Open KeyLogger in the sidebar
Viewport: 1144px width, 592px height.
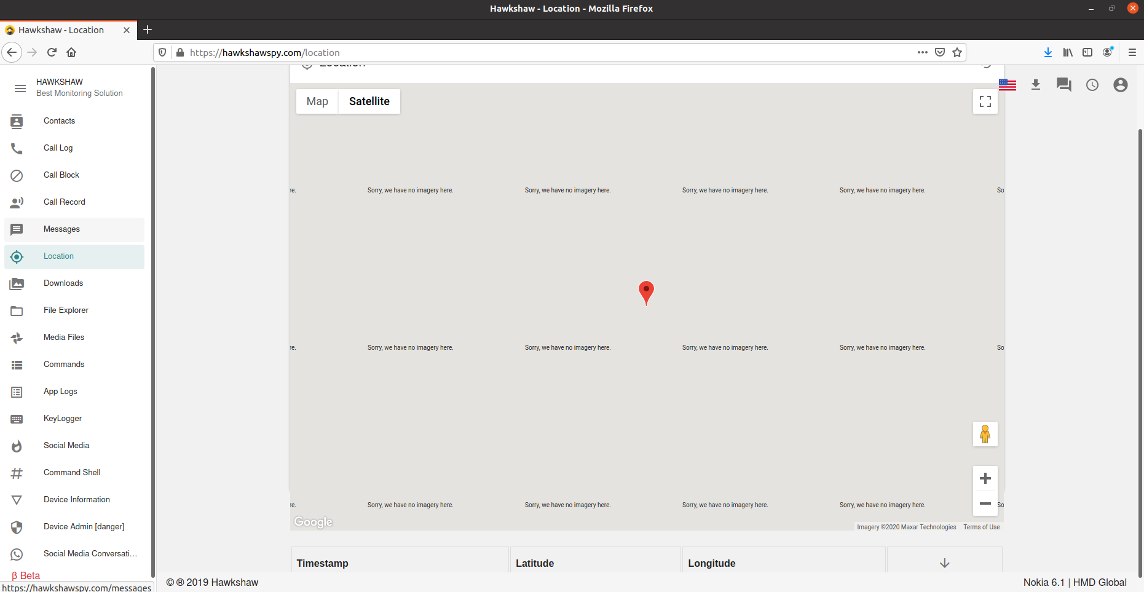click(x=74, y=419)
